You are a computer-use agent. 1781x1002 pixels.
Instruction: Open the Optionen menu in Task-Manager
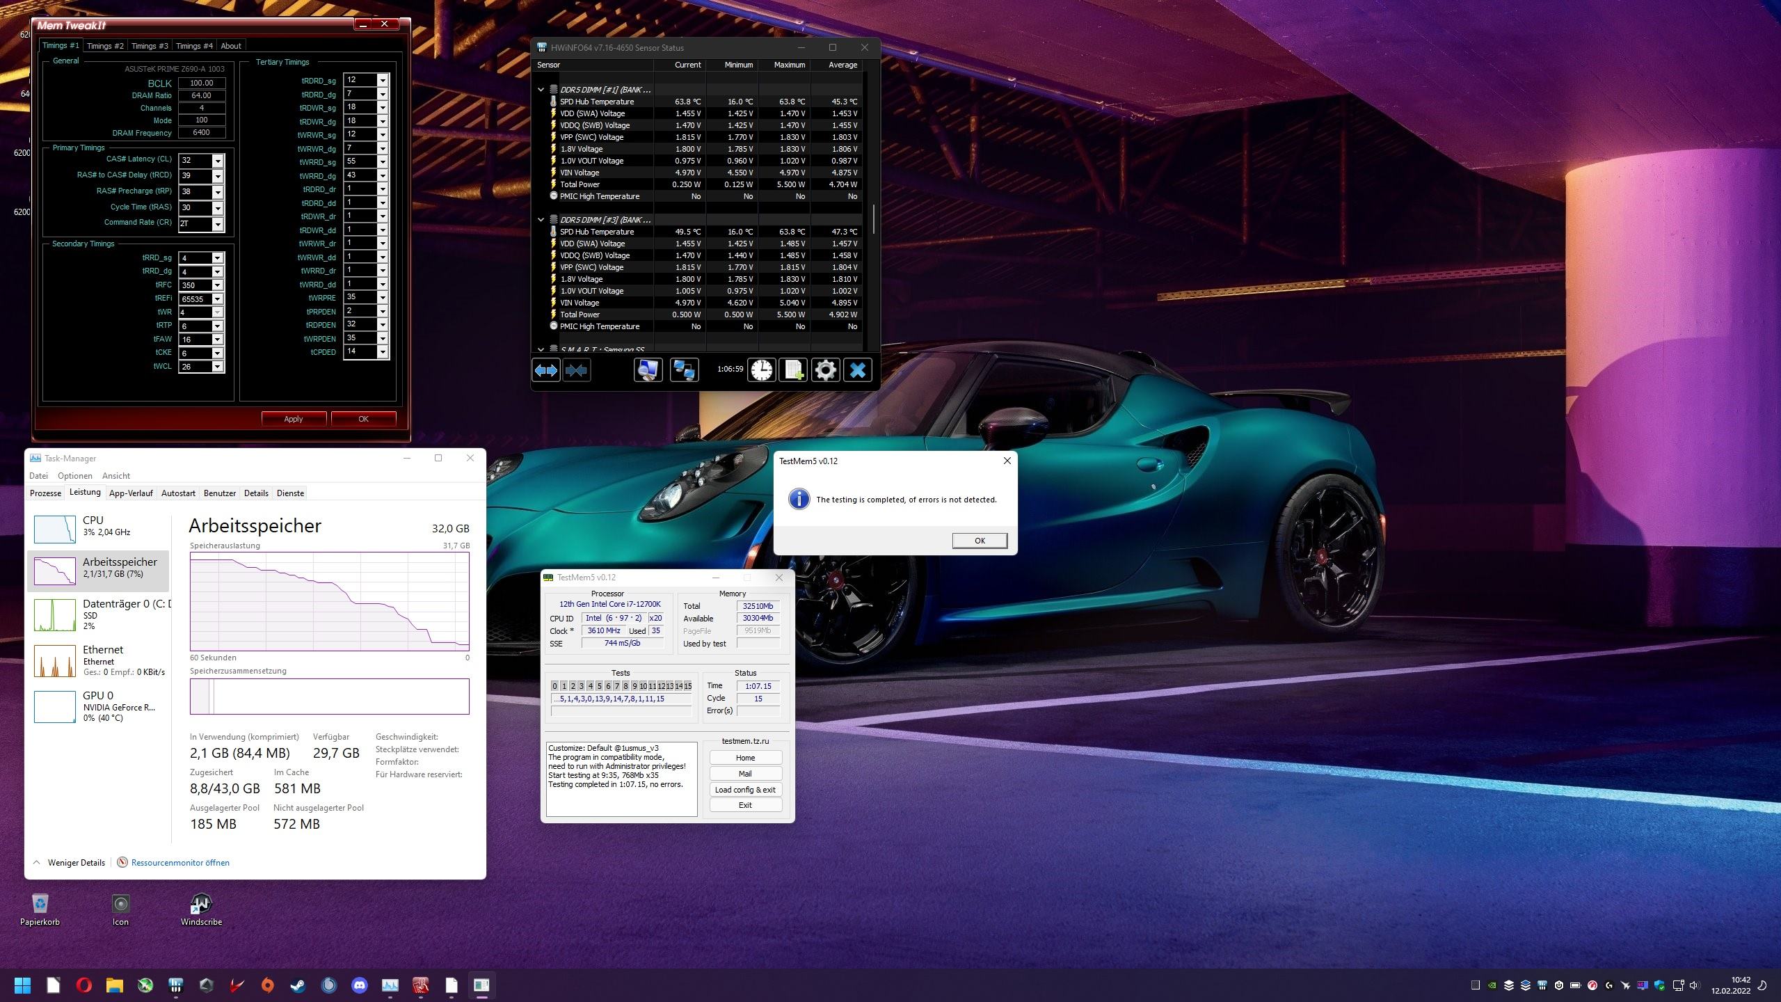[x=74, y=476]
